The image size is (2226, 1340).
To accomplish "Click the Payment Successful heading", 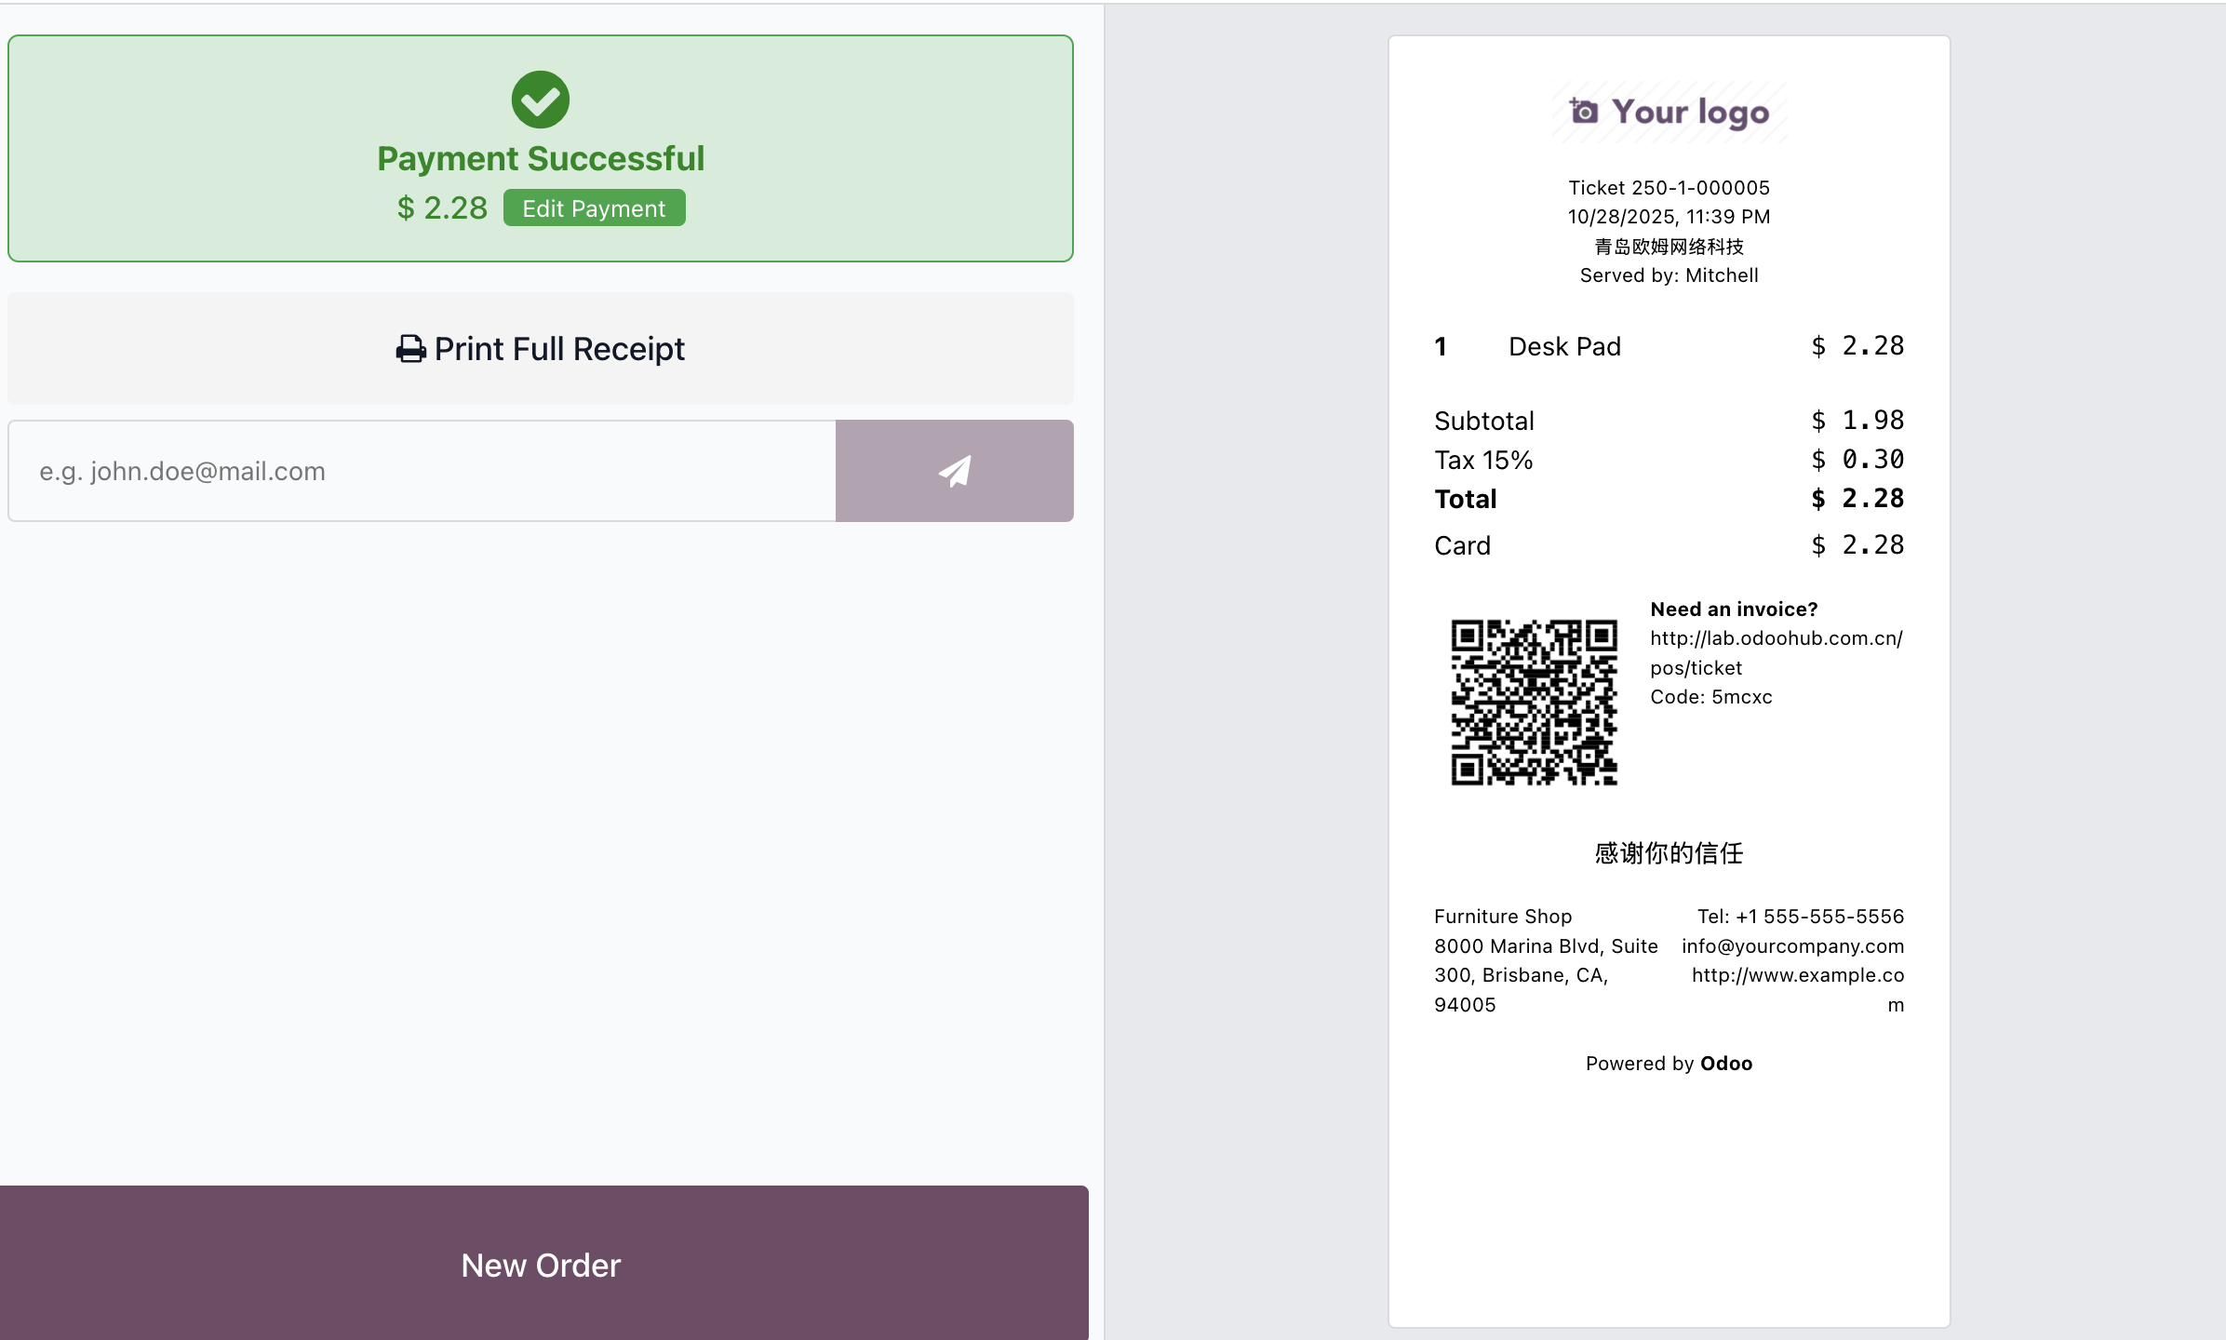I will tap(541, 159).
